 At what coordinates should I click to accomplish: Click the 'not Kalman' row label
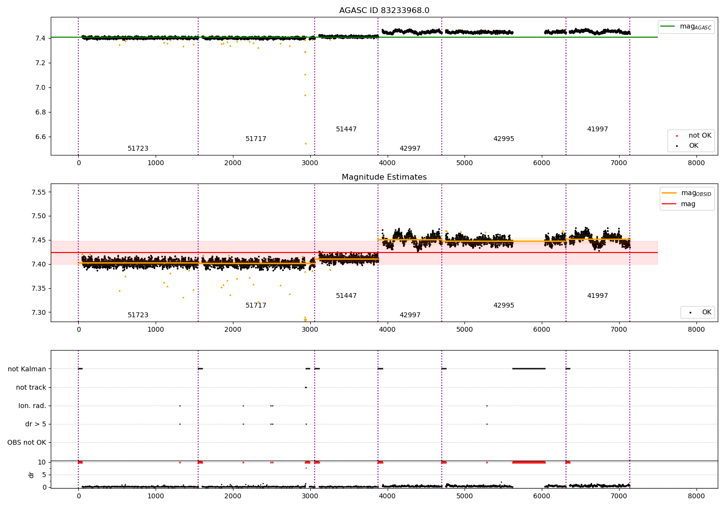[x=27, y=369]
